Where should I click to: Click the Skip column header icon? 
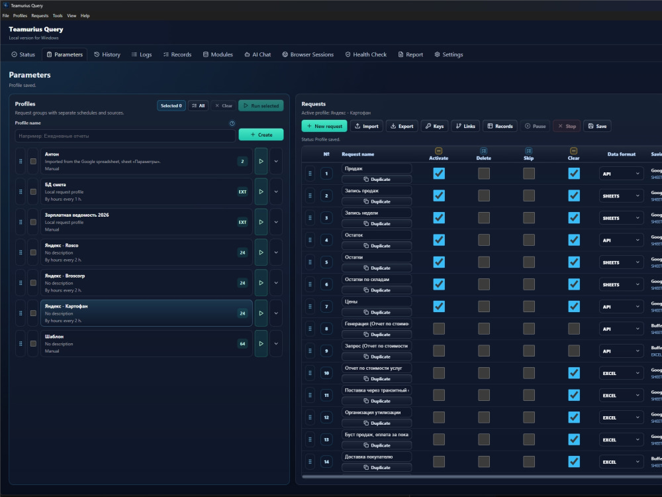528,151
